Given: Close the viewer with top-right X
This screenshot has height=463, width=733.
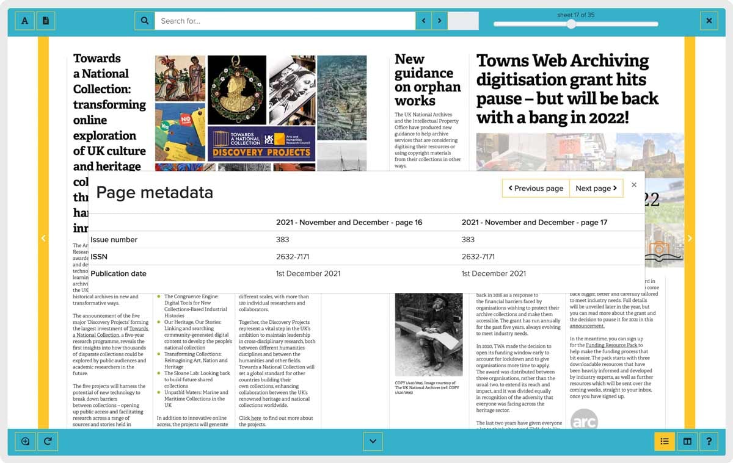Looking at the screenshot, I should (709, 21).
